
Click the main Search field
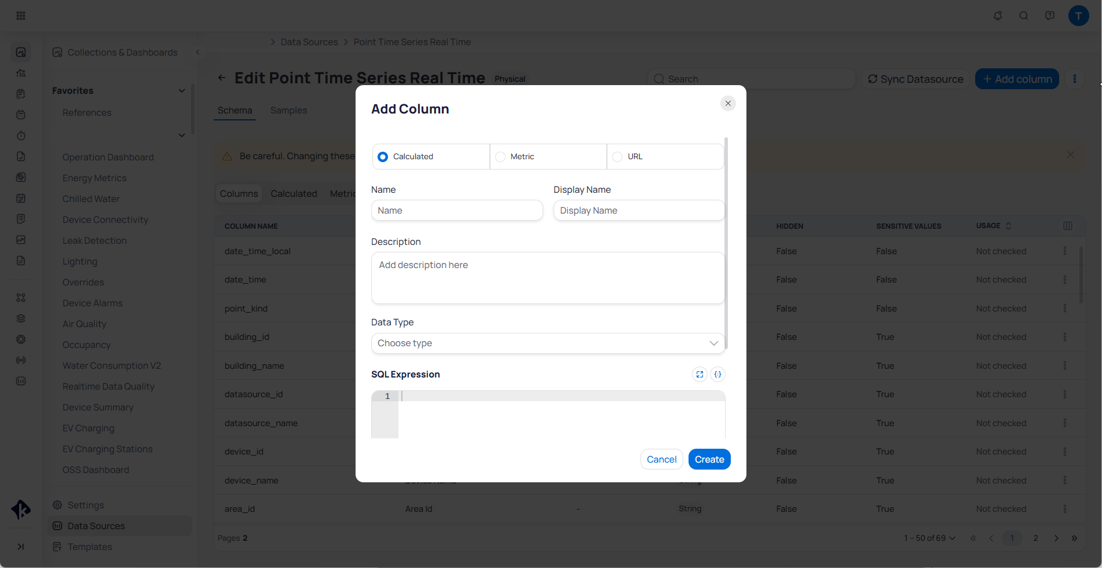[x=751, y=79]
